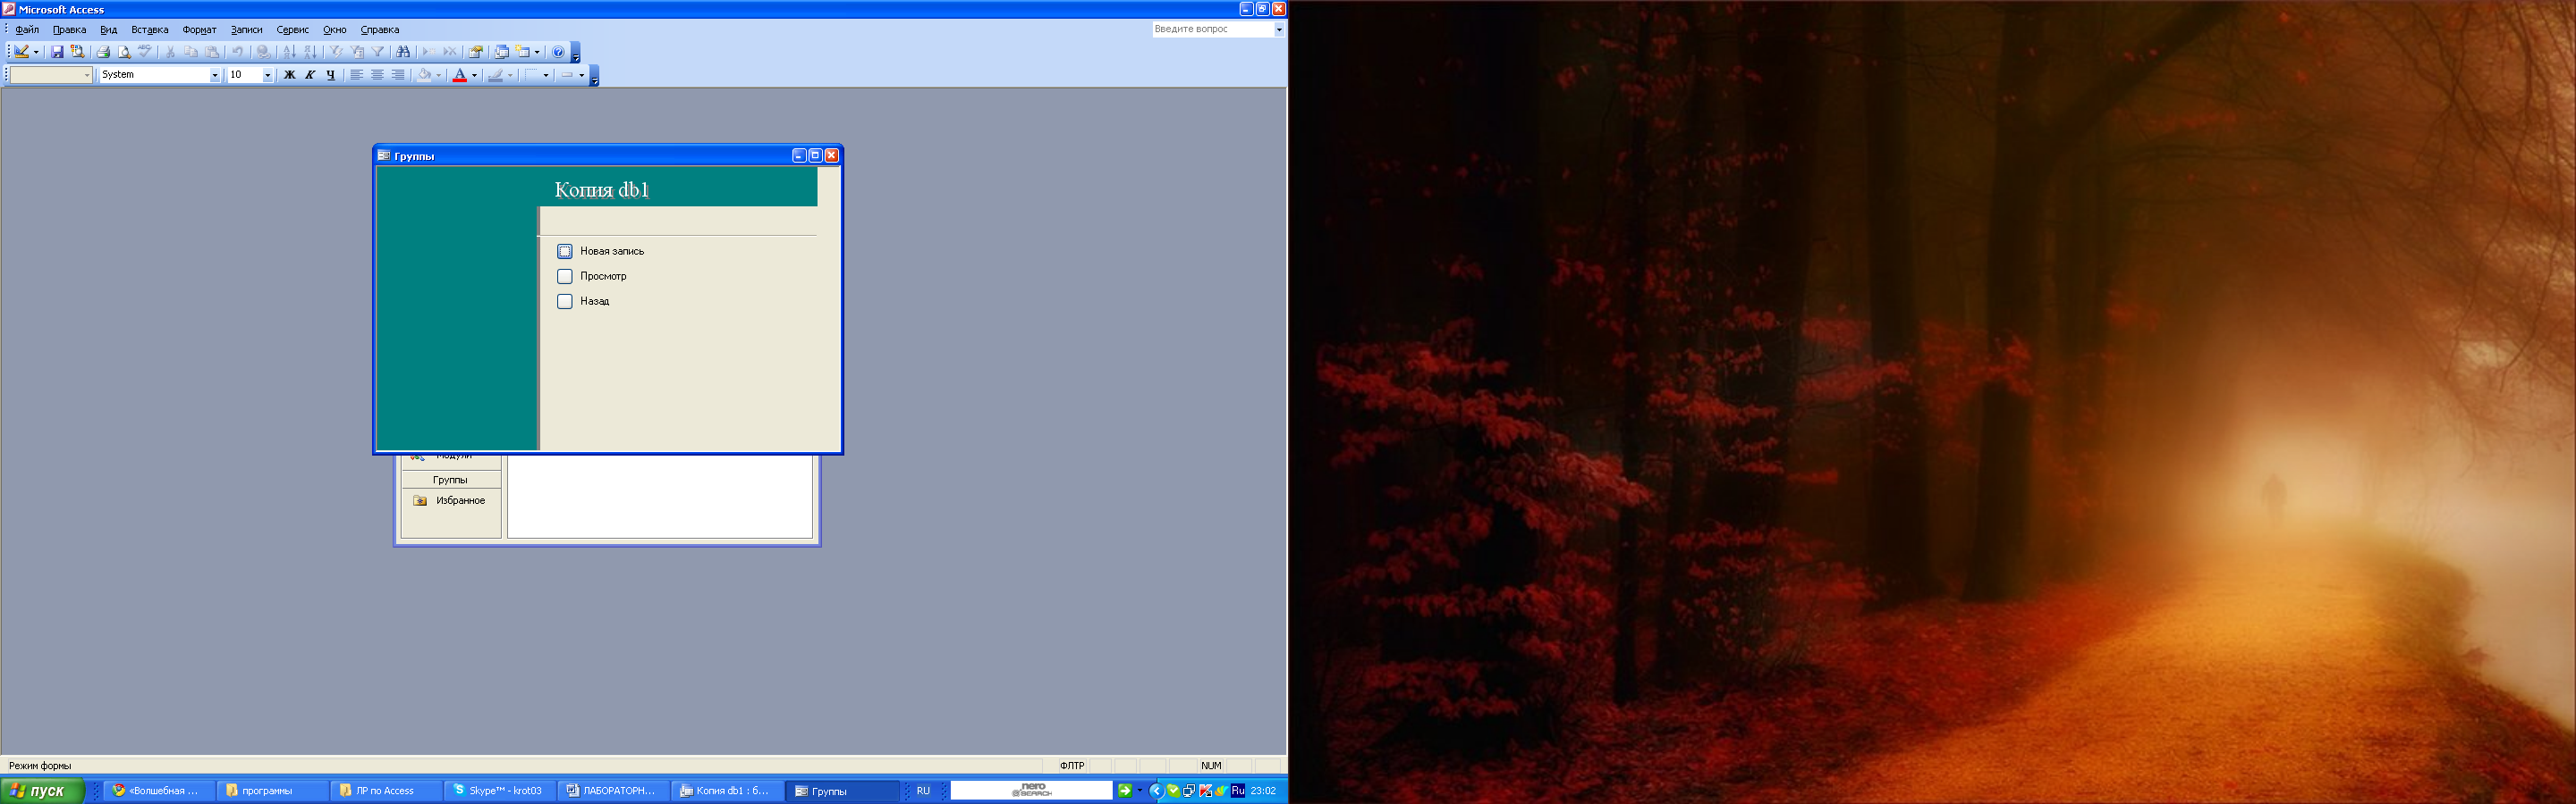Apply fill color paint bucket

click(x=424, y=75)
